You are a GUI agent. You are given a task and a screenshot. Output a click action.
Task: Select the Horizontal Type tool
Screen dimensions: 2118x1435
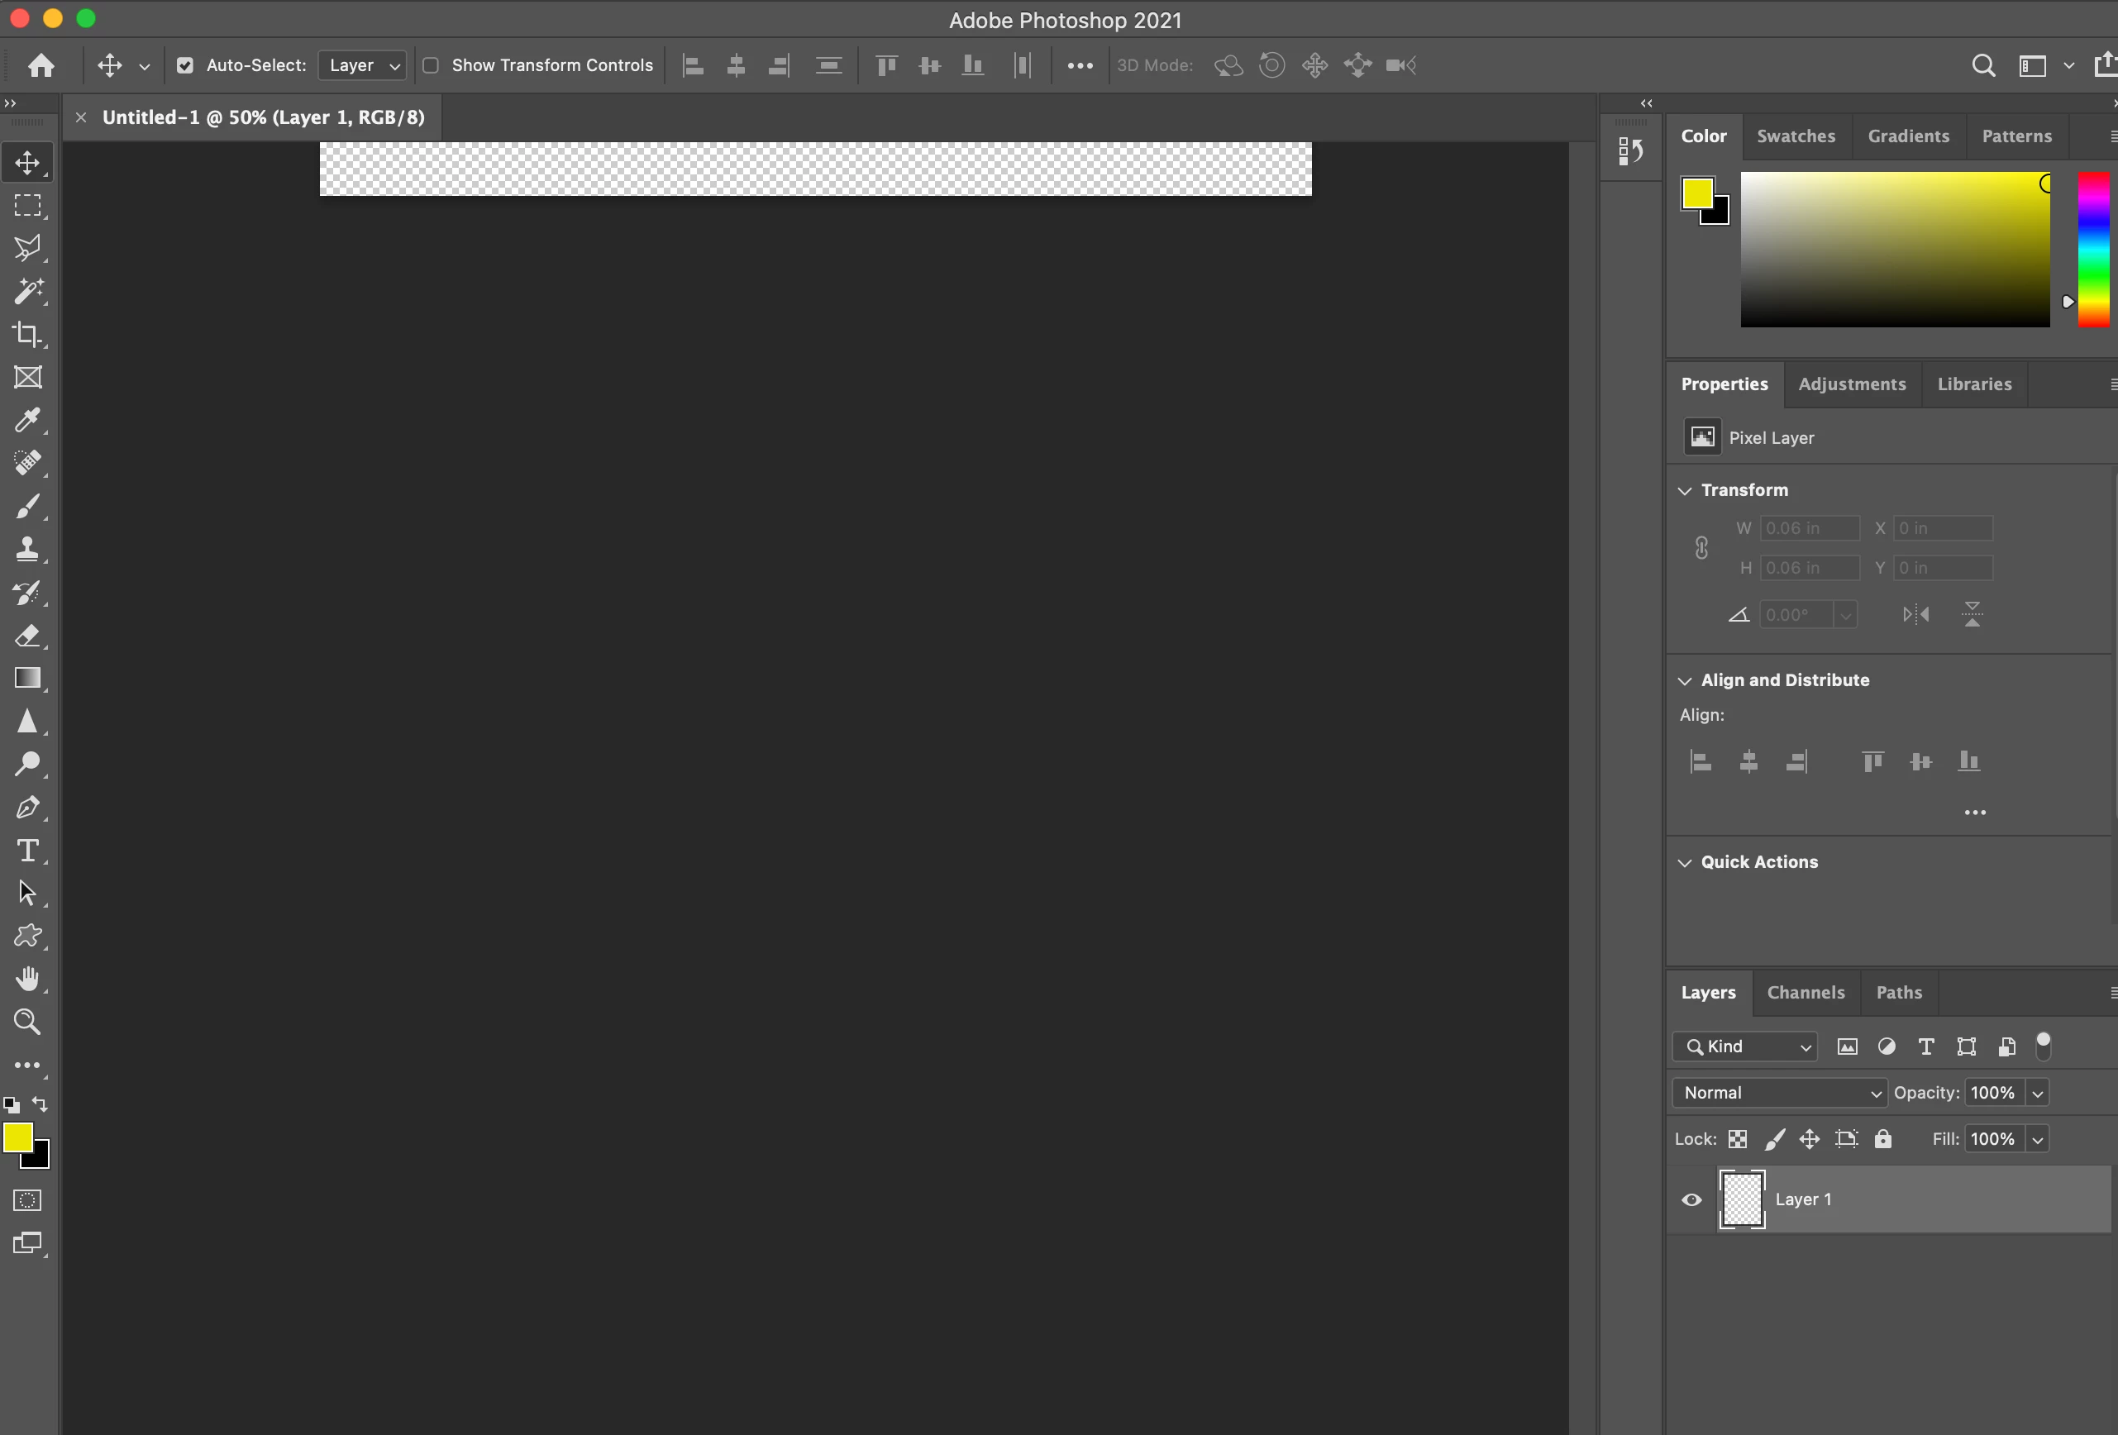27,850
